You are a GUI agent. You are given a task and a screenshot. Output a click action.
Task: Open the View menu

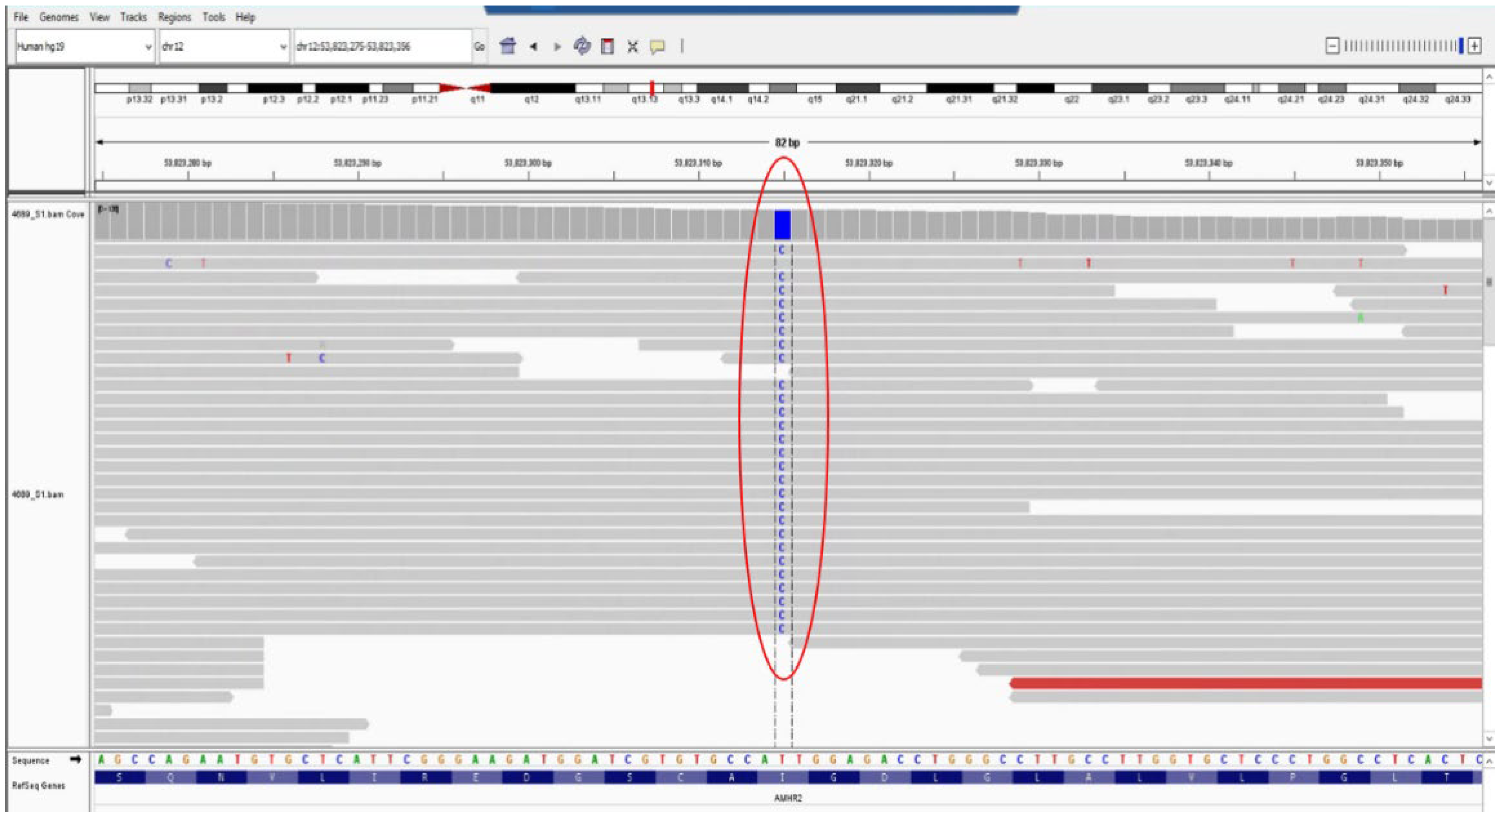point(100,17)
